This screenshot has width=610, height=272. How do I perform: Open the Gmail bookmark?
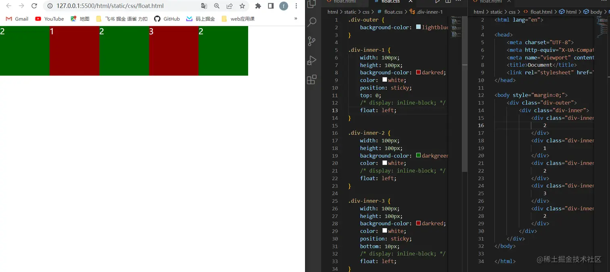click(17, 19)
